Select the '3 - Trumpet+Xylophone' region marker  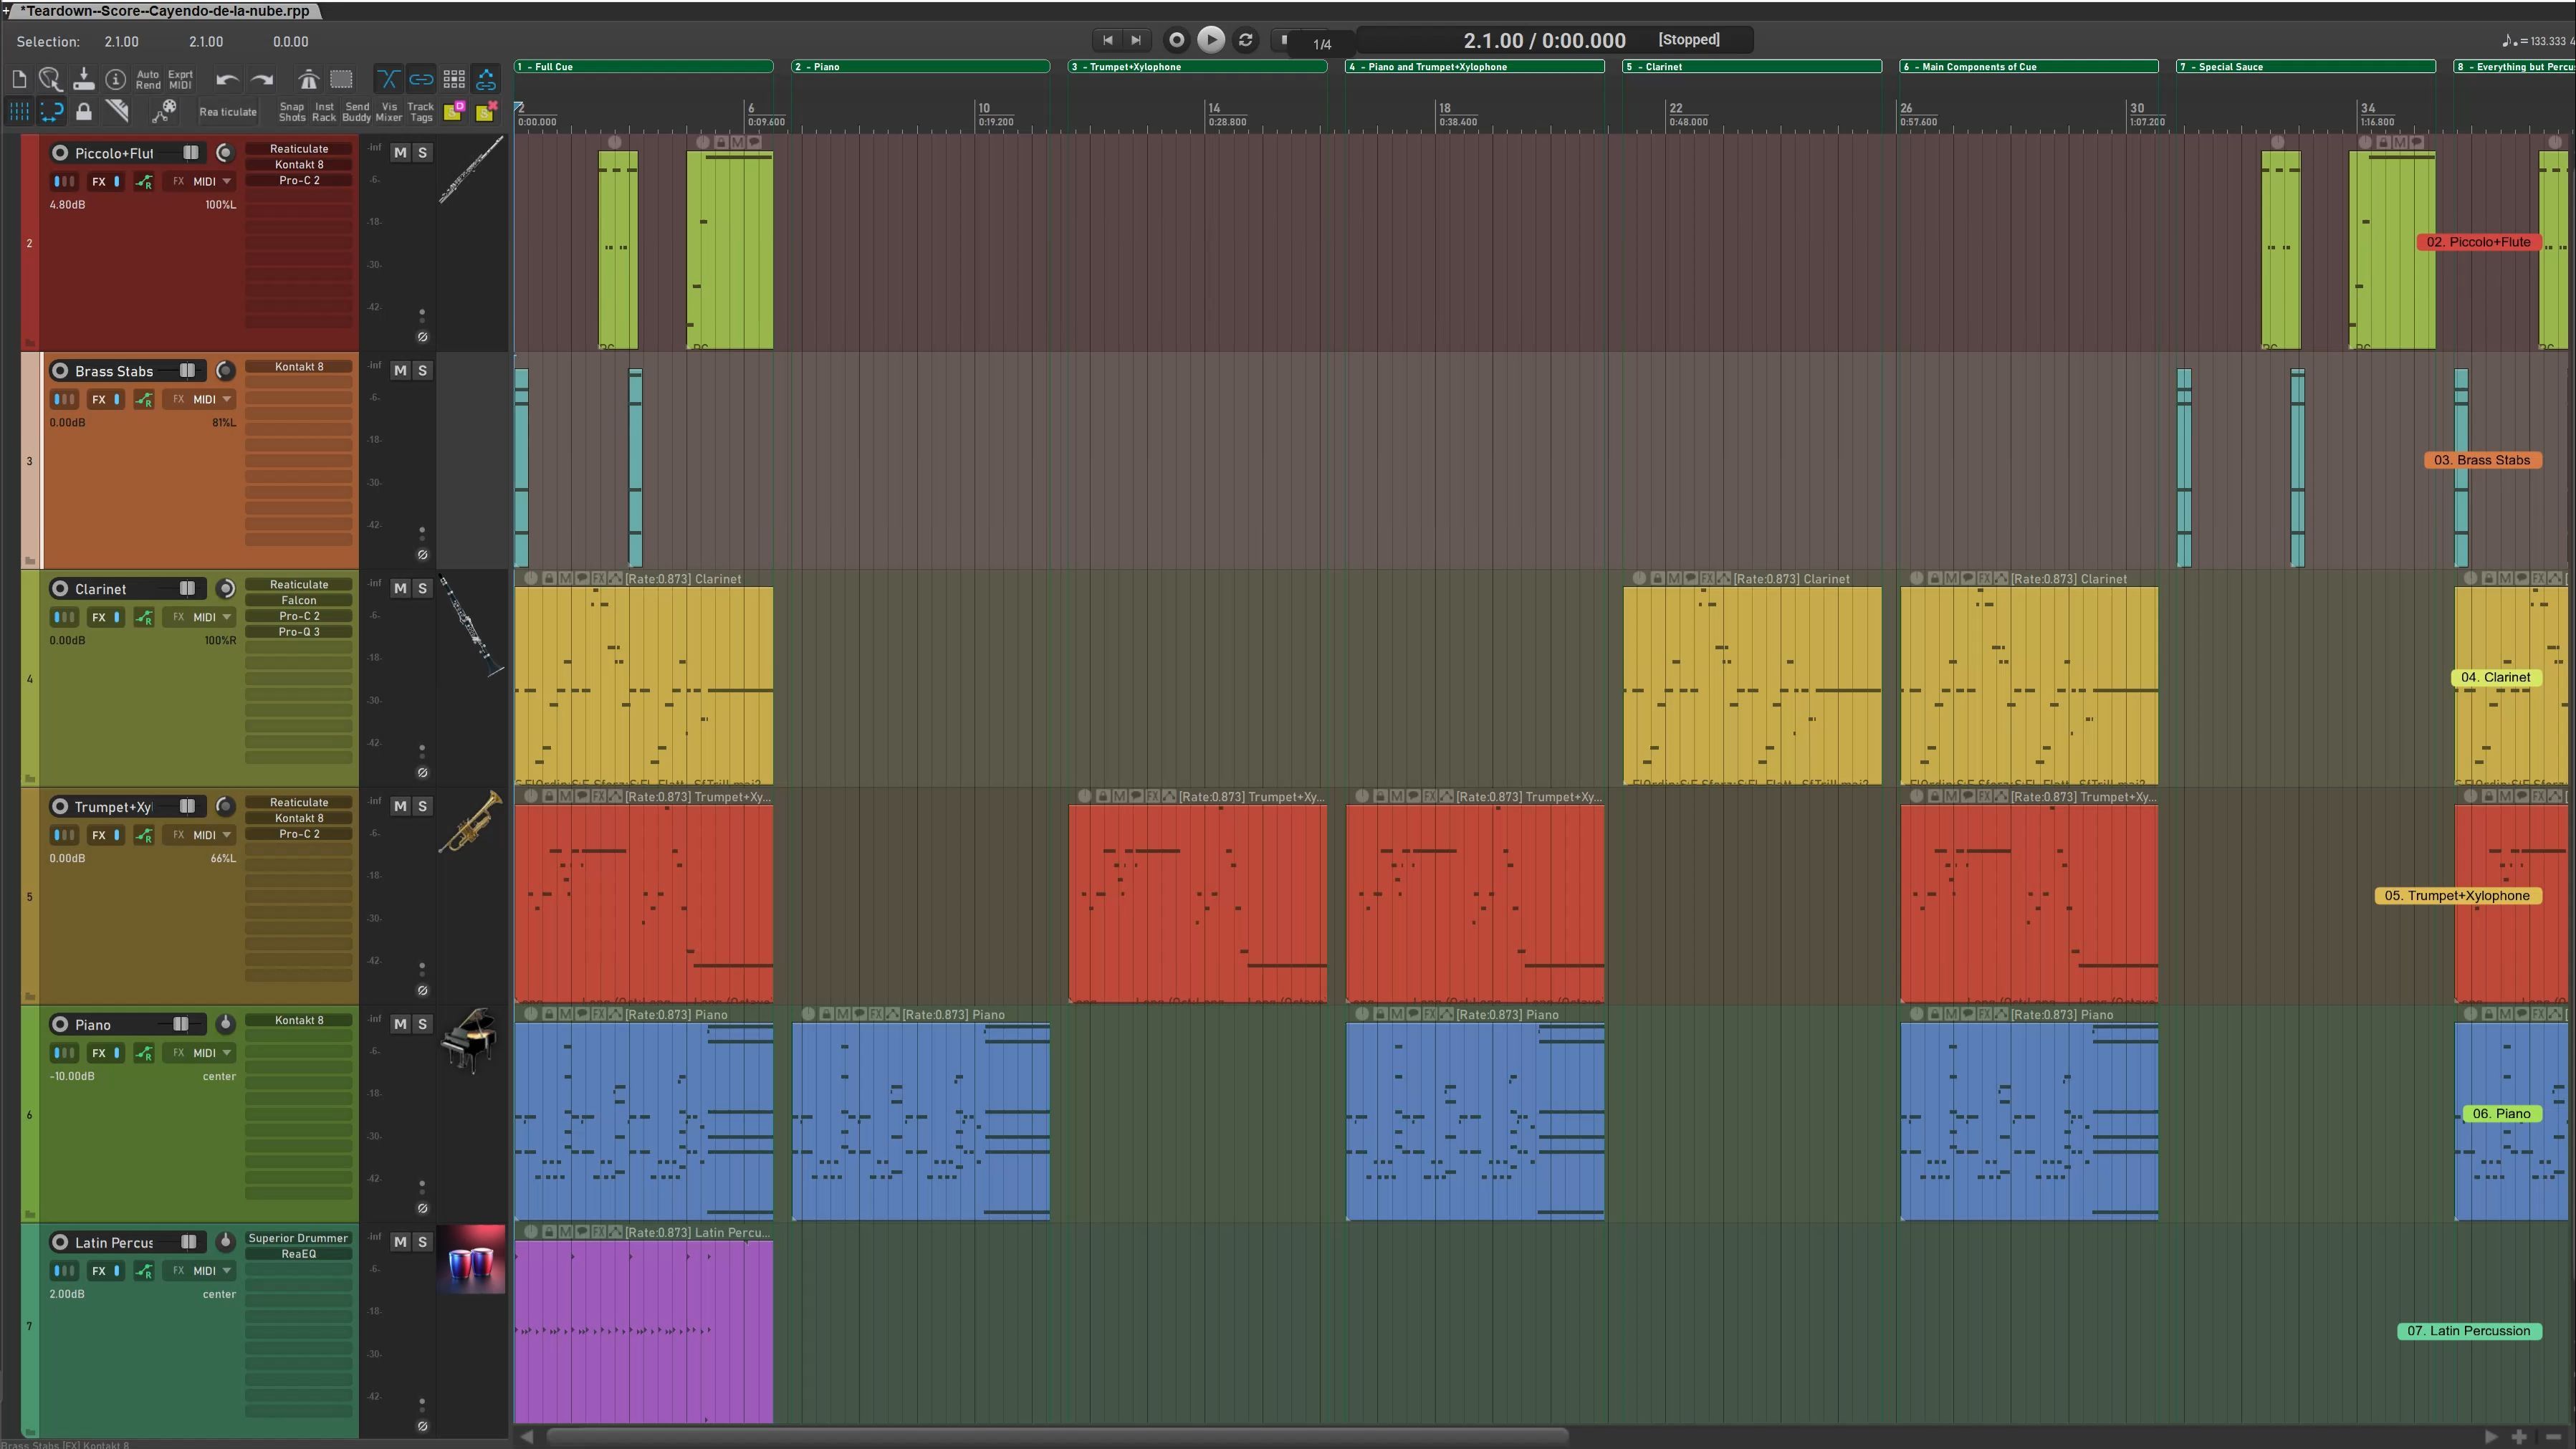click(x=1197, y=67)
